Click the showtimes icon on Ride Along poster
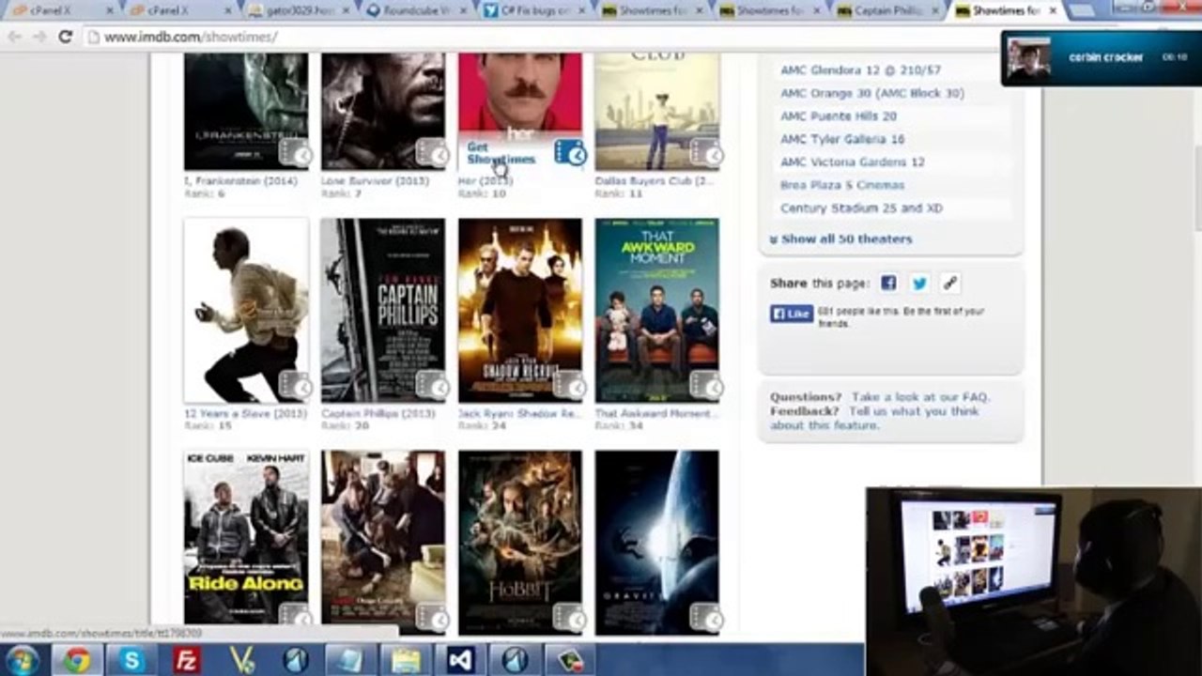Viewport: 1202px width, 676px height. coord(295,617)
